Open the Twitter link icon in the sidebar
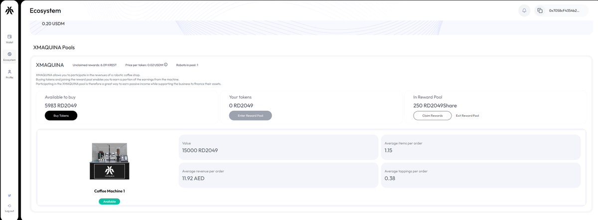 coord(9,195)
